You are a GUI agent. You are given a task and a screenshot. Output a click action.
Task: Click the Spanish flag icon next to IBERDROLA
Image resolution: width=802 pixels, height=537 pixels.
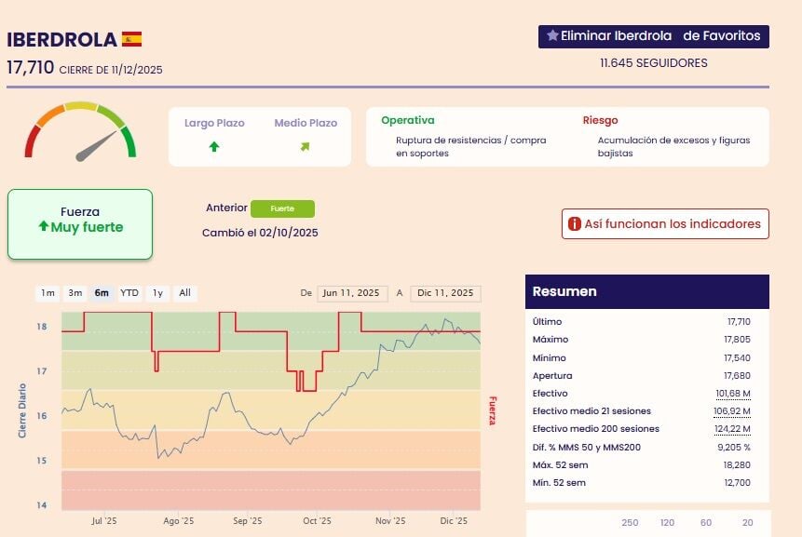click(x=131, y=39)
